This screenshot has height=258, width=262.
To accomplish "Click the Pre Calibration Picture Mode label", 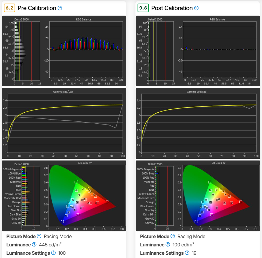I will click(x=21, y=236).
